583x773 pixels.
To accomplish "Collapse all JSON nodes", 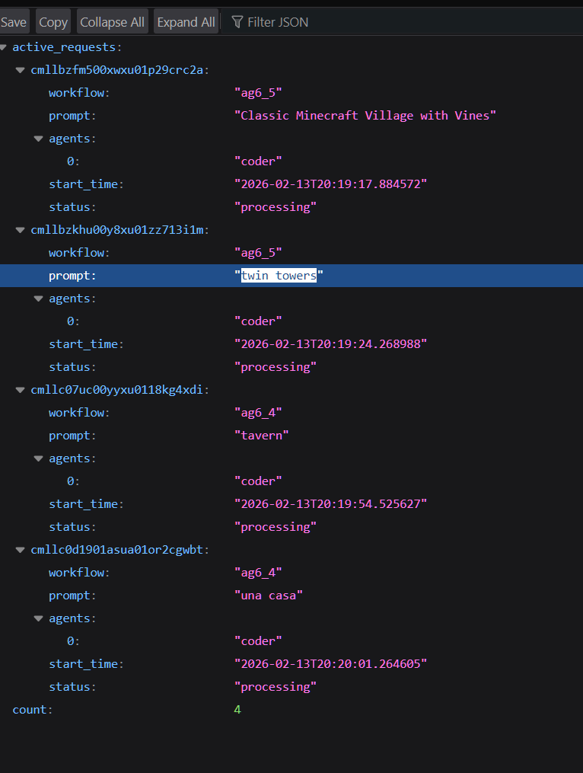I will (113, 22).
